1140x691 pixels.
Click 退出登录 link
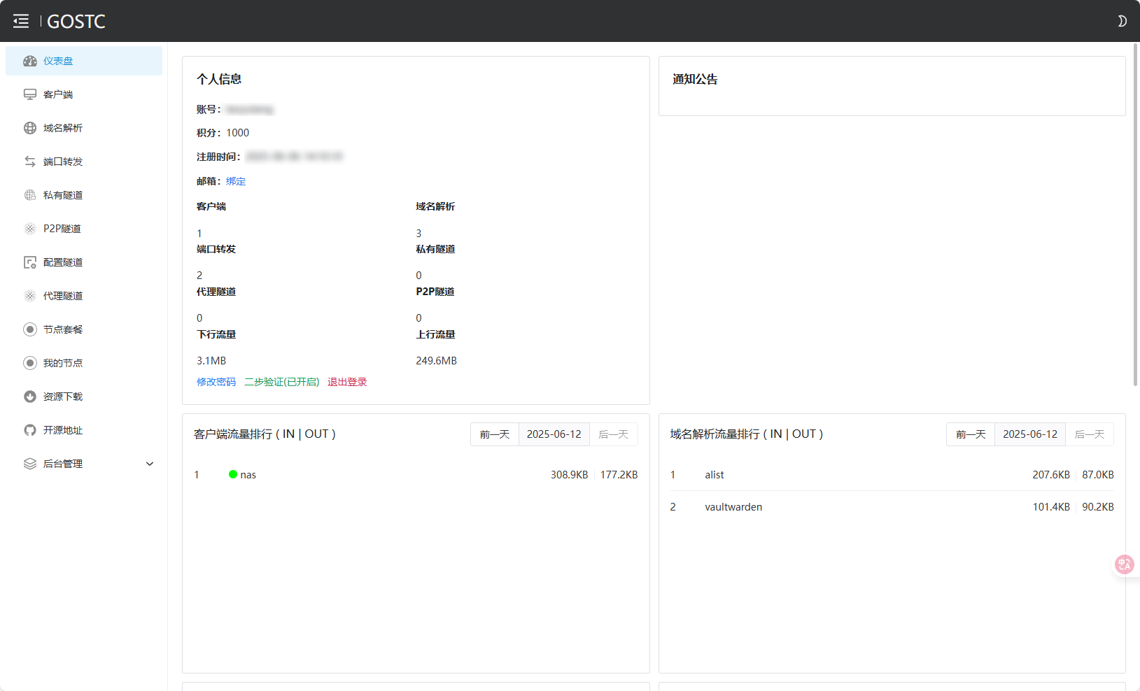pos(347,382)
